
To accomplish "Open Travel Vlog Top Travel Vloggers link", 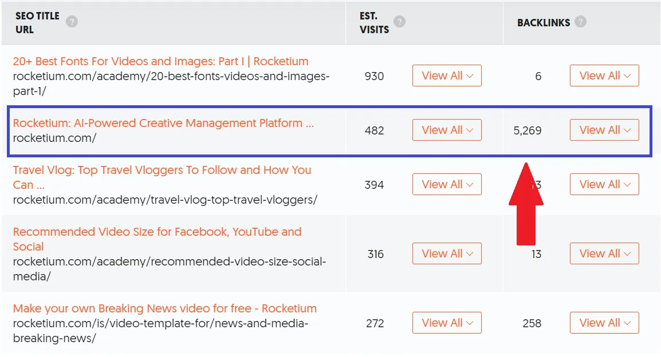I will tap(162, 170).
